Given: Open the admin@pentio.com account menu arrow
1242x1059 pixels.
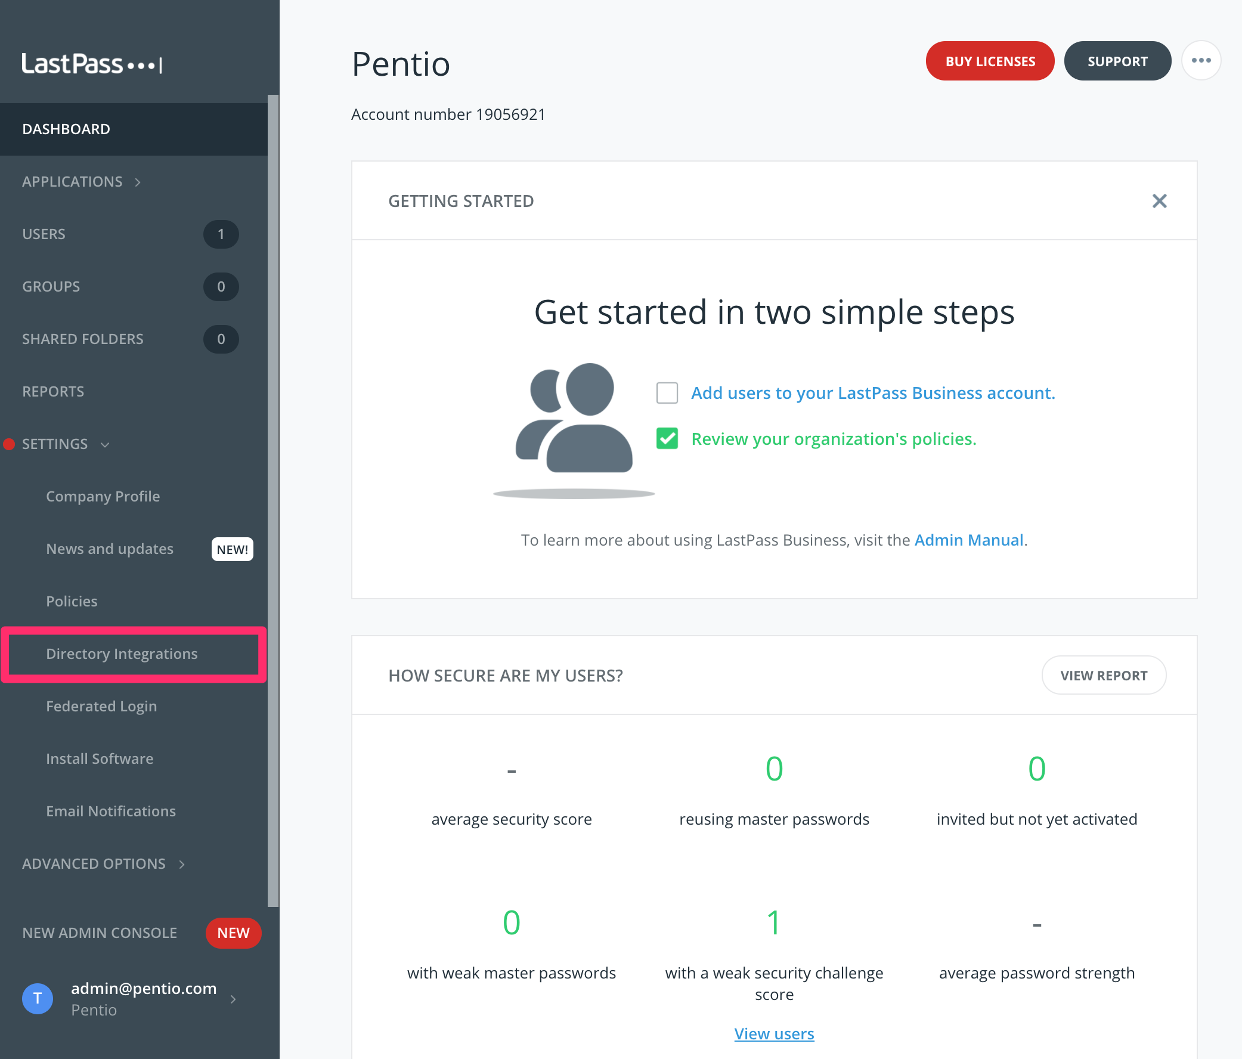Looking at the screenshot, I should tap(233, 998).
